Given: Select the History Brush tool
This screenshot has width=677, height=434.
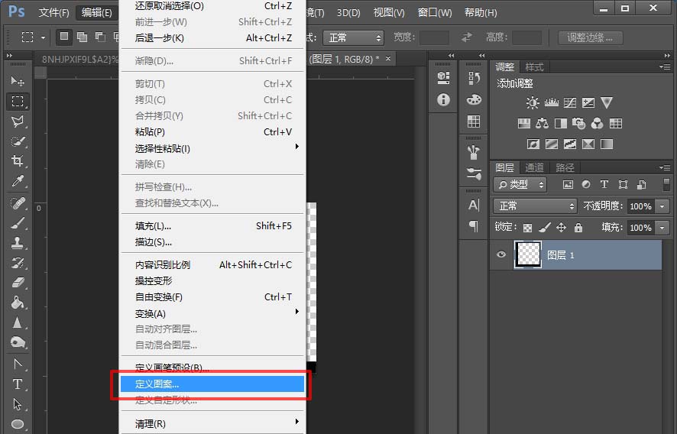Looking at the screenshot, I should (18, 263).
